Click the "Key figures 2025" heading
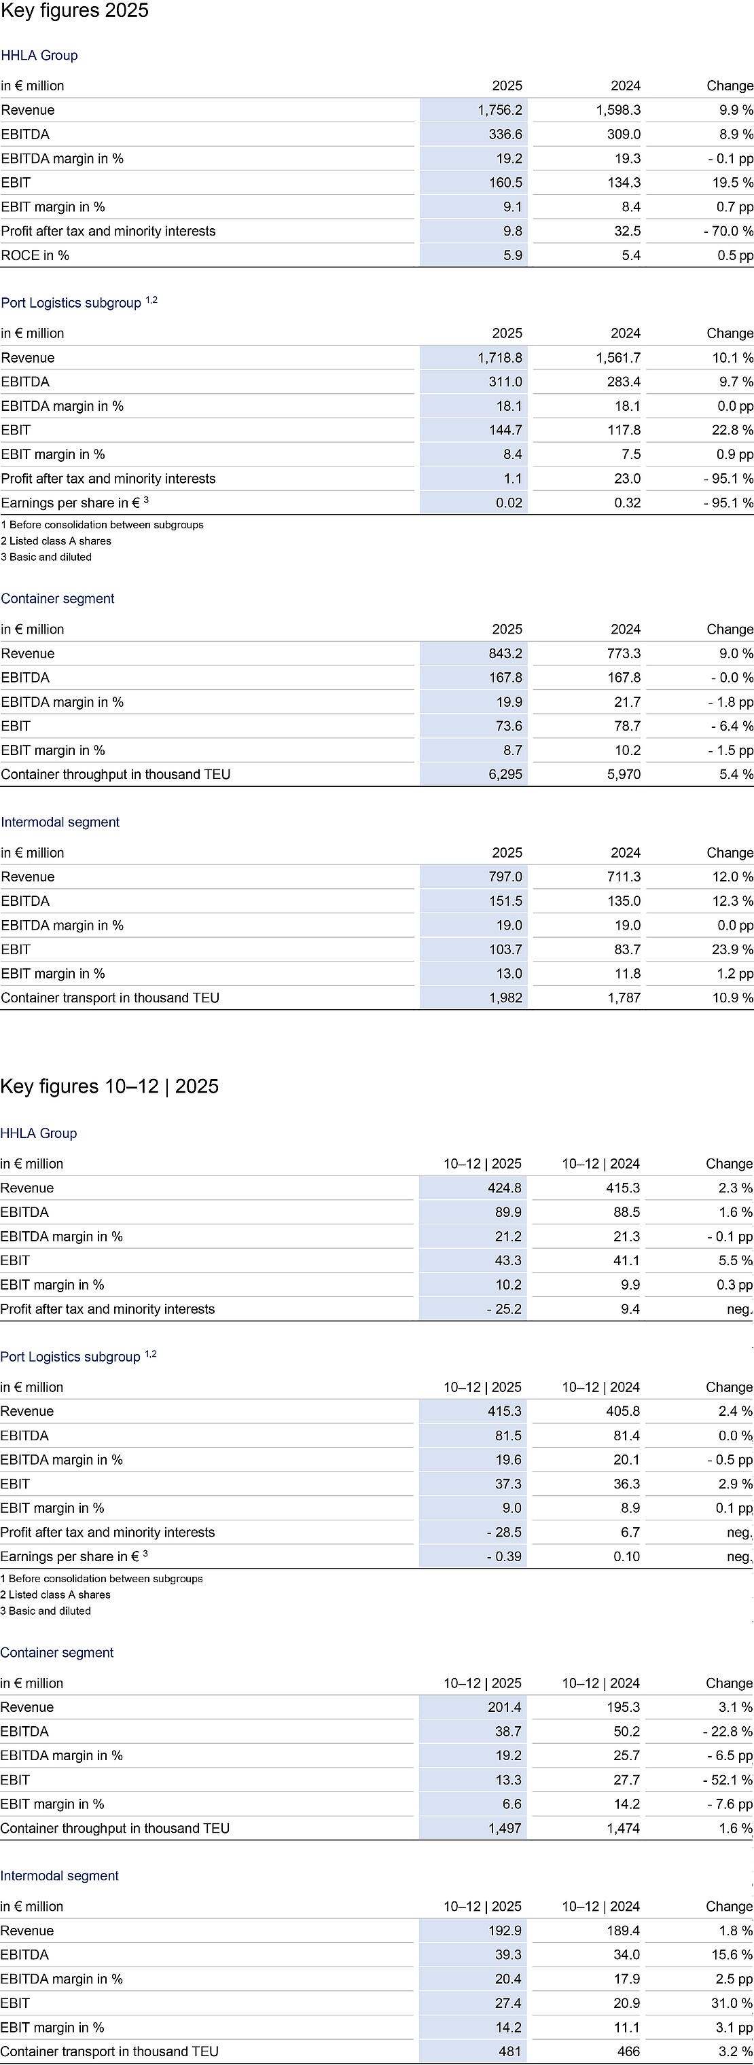The image size is (754, 2065). click(x=75, y=12)
